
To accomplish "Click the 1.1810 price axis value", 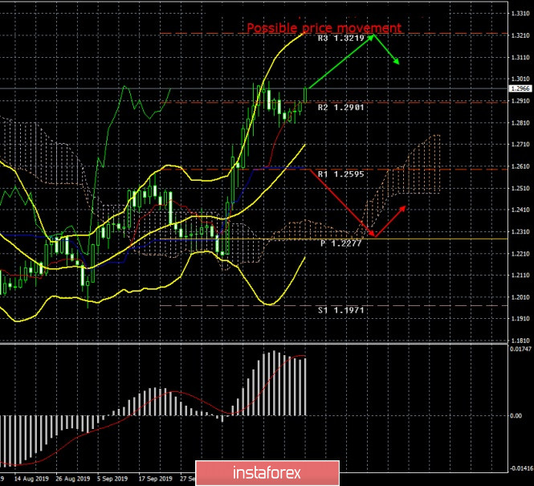I will tap(520, 341).
